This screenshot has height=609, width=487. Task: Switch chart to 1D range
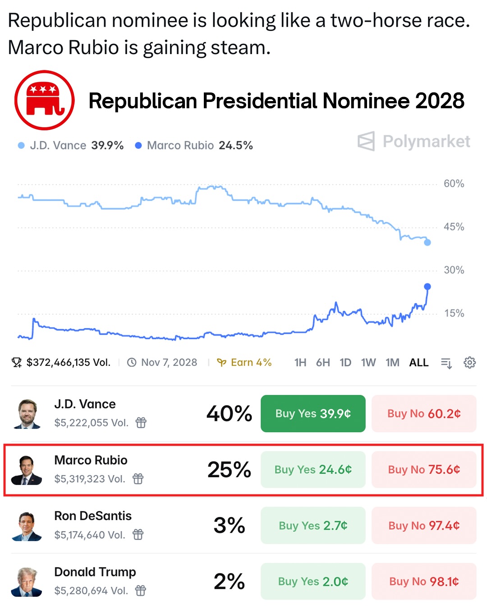pyautogui.click(x=345, y=363)
